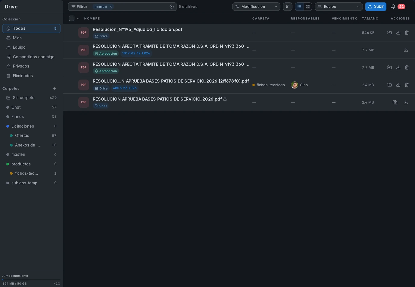
Task: Clear the search field with the circled X
Action: [x=172, y=7]
